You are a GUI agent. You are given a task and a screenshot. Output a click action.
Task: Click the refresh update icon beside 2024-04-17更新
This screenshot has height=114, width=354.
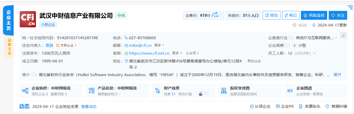(314, 25)
